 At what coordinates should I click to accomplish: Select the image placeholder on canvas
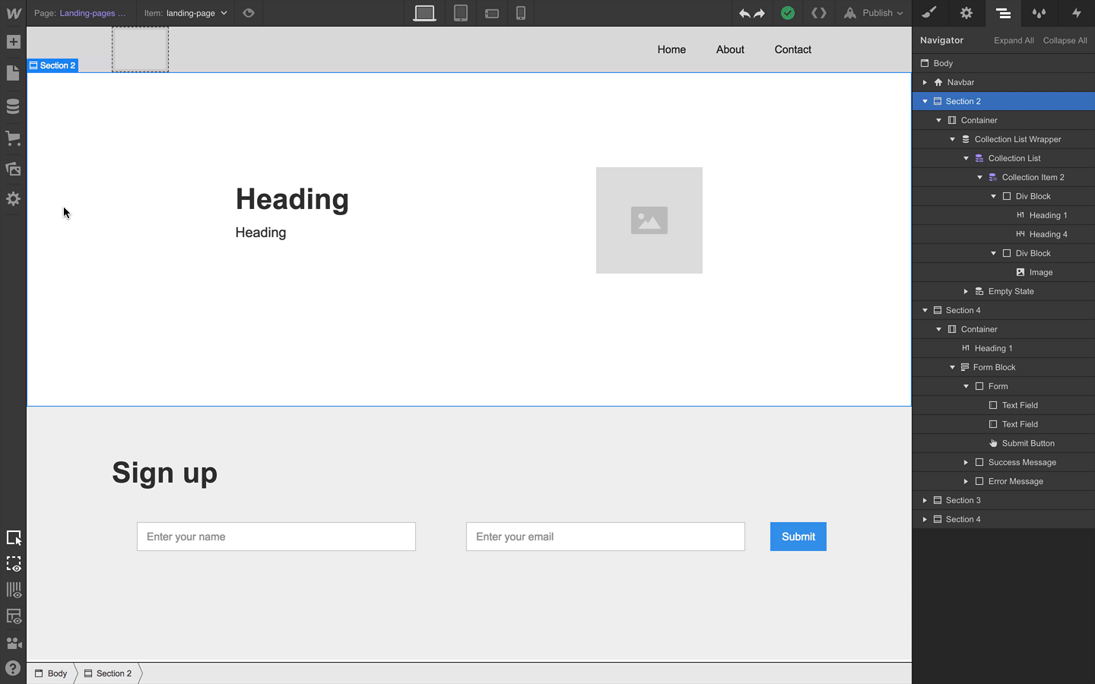pyautogui.click(x=649, y=220)
